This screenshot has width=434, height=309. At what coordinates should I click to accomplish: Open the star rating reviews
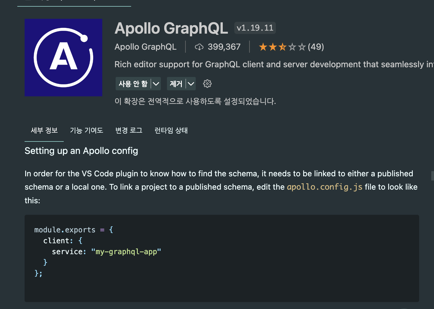pyautogui.click(x=282, y=47)
